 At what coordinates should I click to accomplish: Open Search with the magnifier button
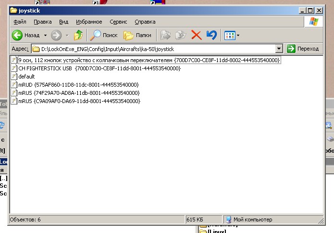click(x=103, y=35)
